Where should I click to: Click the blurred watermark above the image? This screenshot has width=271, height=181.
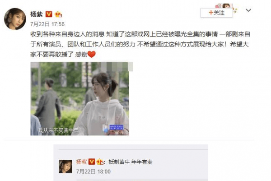coord(117,67)
